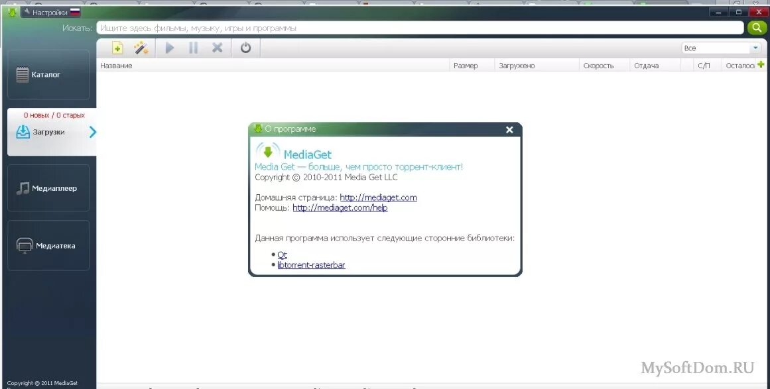Screen dimensions: 770x389
Task: Select the Загрузки sidebar section
Action: [52, 131]
